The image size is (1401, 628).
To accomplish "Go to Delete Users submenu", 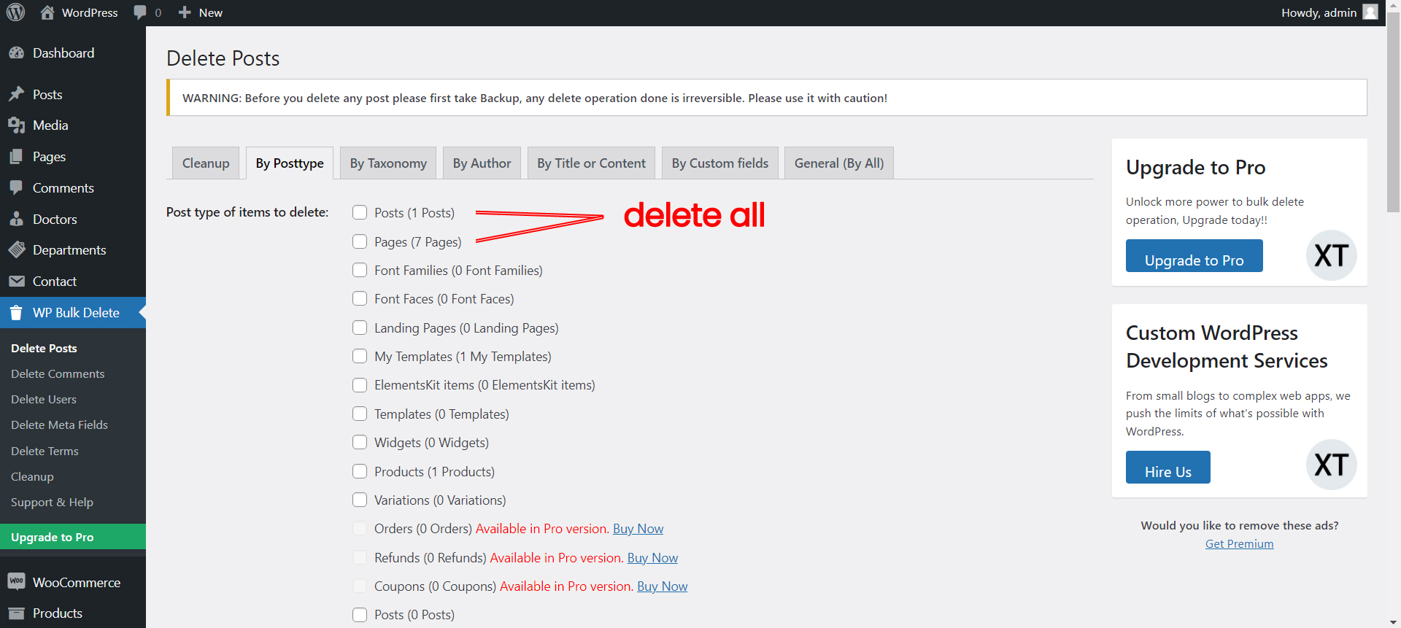I will (44, 400).
